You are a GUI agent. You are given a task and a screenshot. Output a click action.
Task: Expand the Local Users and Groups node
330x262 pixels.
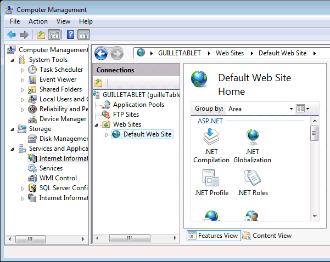click(x=23, y=100)
